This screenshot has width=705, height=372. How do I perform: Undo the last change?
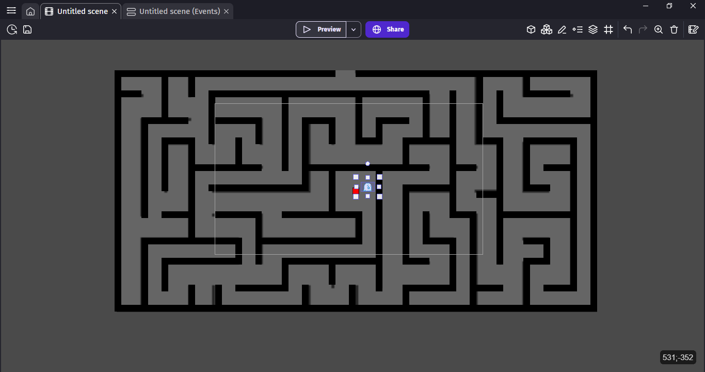pos(628,29)
